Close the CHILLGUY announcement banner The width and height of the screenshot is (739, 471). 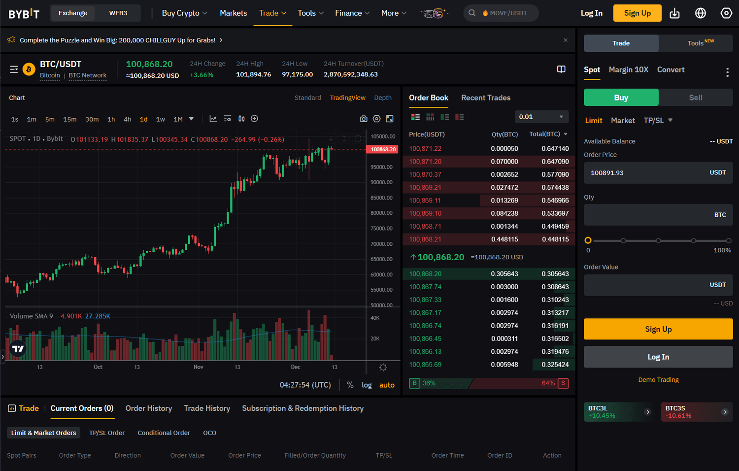click(x=566, y=40)
